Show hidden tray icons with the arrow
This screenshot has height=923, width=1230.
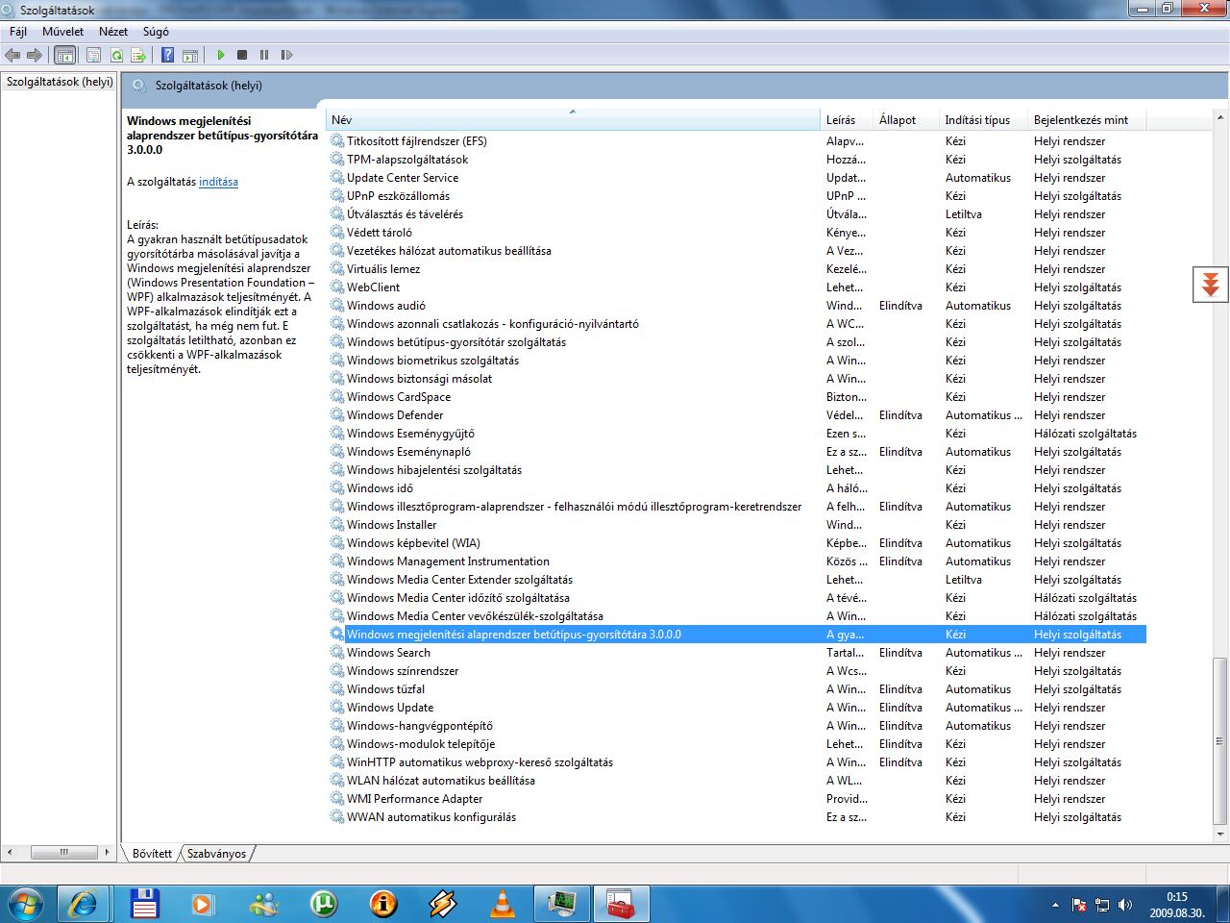click(1055, 905)
